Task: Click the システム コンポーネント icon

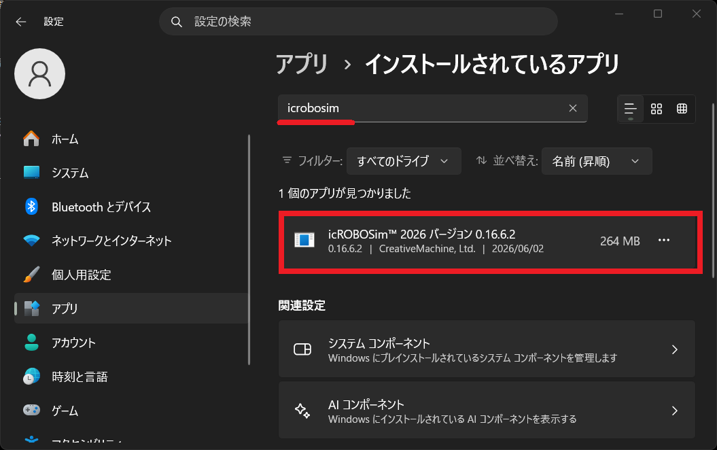Action: [302, 349]
